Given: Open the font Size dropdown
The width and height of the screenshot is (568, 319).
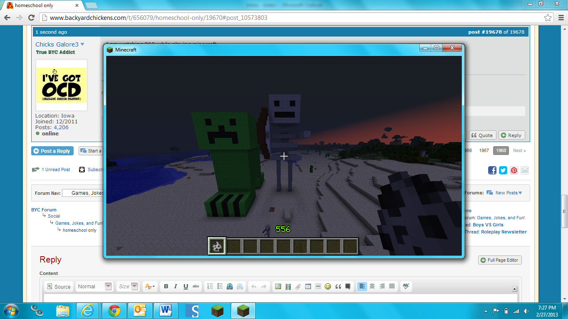Looking at the screenshot, I should (x=128, y=286).
